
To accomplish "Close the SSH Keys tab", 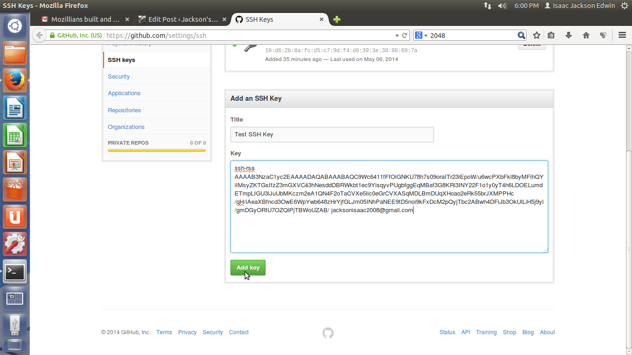I will click(x=322, y=19).
